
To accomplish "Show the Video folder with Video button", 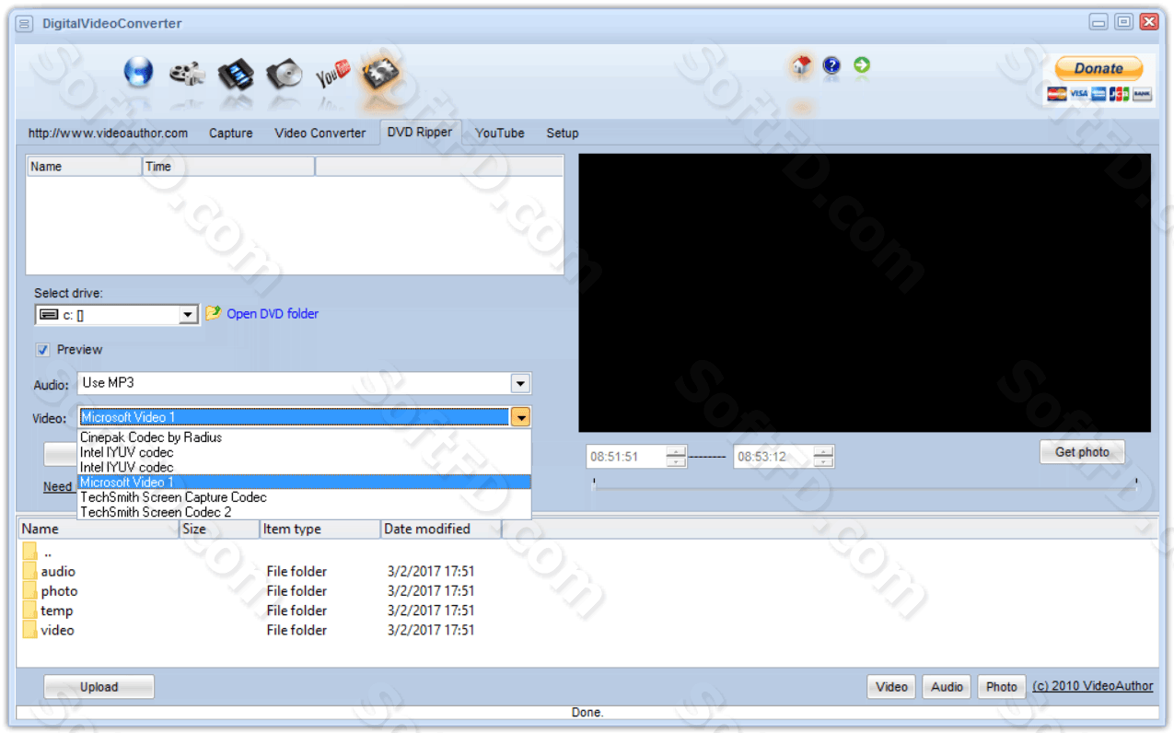I will pos(891,687).
